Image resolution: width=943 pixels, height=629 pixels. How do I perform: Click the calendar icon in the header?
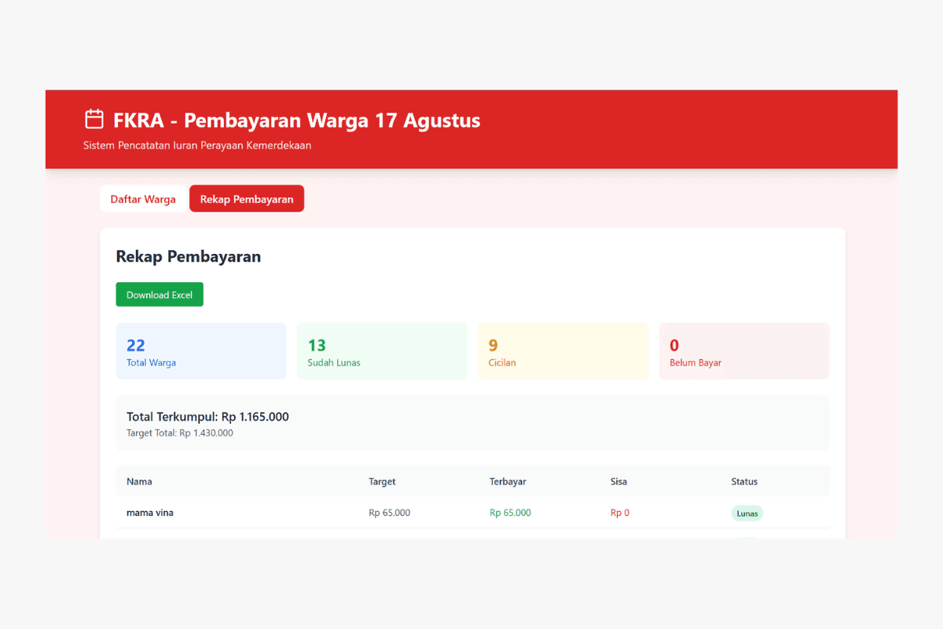click(x=94, y=120)
